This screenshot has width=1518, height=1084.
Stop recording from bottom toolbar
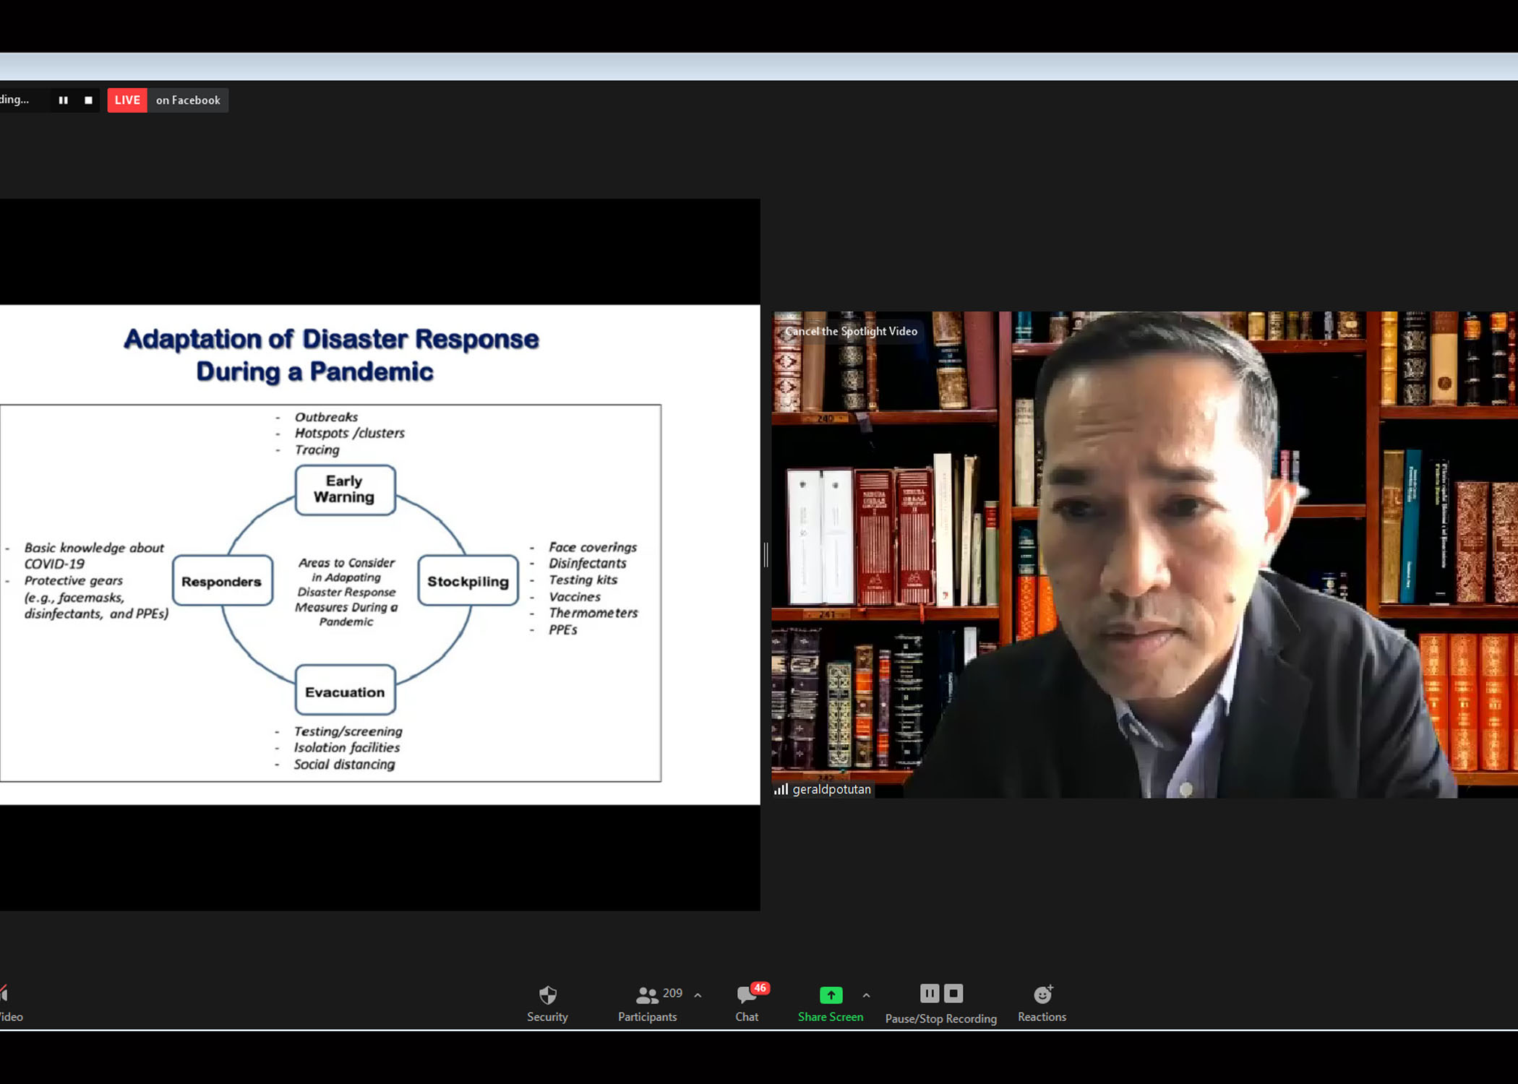tap(954, 994)
